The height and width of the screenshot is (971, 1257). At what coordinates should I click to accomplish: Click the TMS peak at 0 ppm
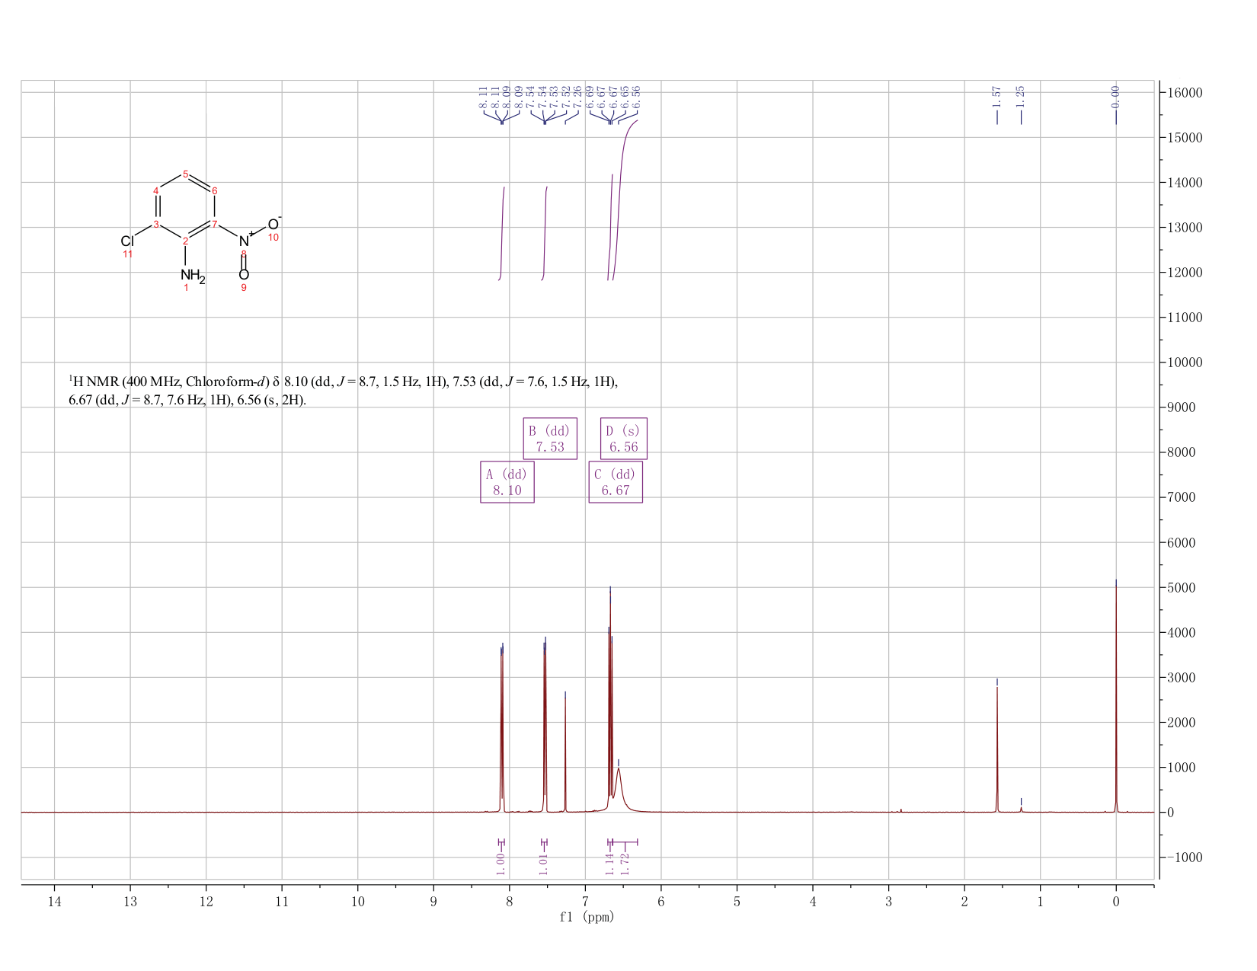[1116, 697]
